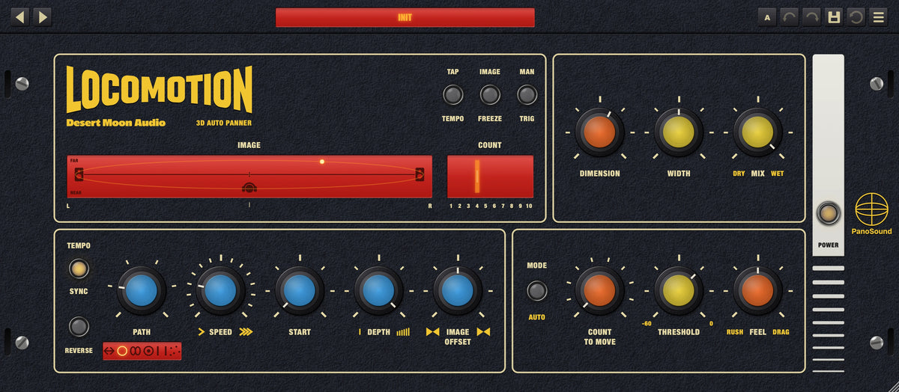Click the Desert Moon Audio label
The width and height of the screenshot is (899, 392).
click(x=116, y=123)
